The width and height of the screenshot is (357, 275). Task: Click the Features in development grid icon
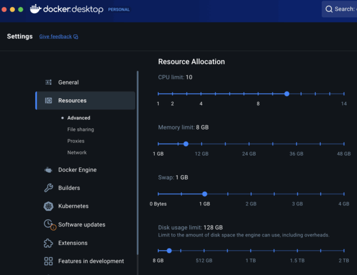tap(49, 261)
